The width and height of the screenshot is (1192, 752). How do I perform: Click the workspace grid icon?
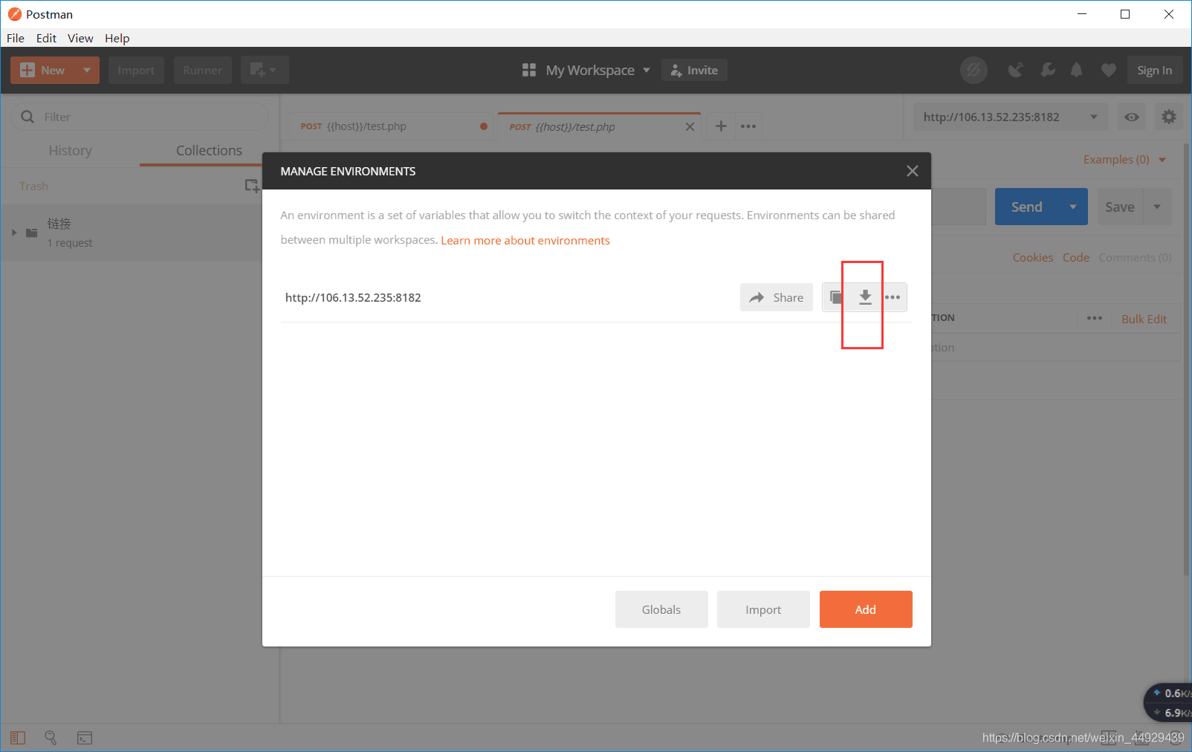pyautogui.click(x=529, y=70)
